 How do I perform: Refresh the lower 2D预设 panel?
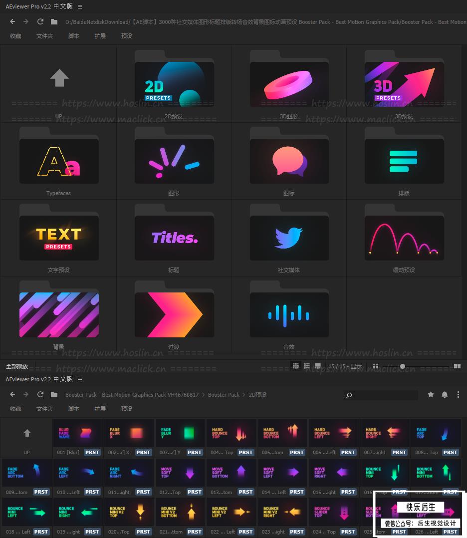(40, 394)
